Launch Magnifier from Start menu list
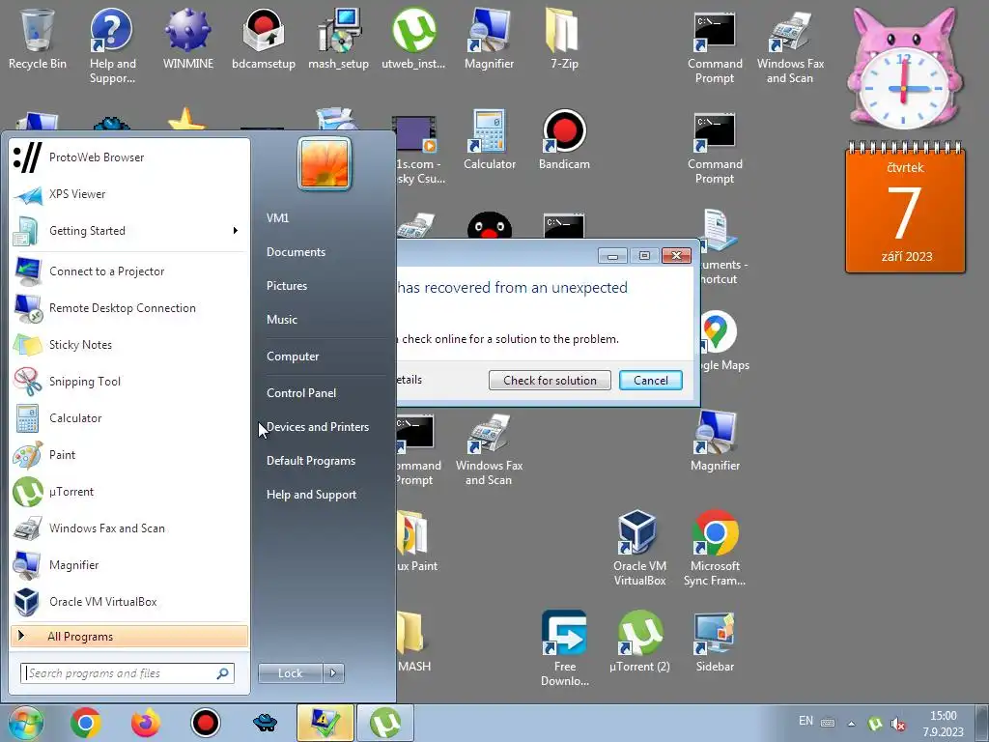Screen dimensions: 989x742 click(x=128, y=565)
